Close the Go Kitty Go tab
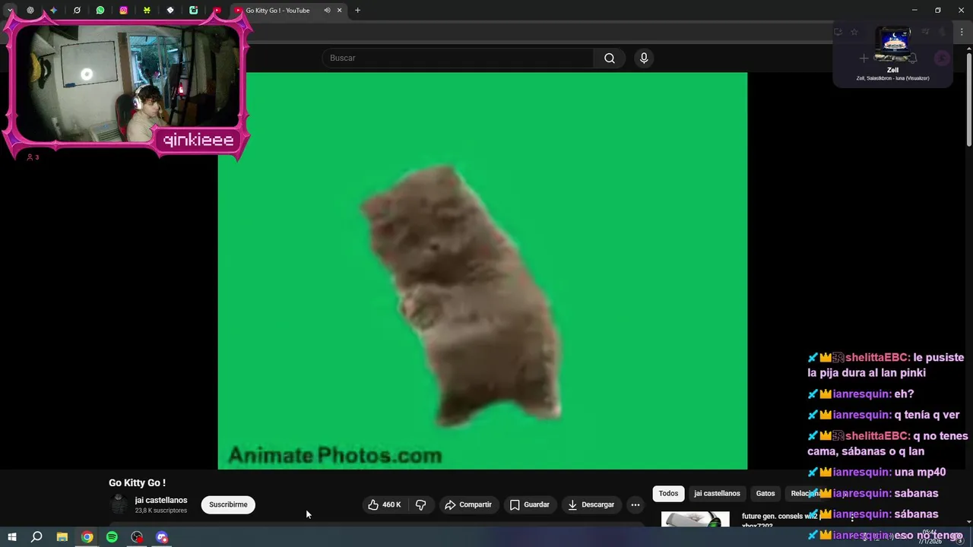The height and width of the screenshot is (547, 973). (x=340, y=11)
